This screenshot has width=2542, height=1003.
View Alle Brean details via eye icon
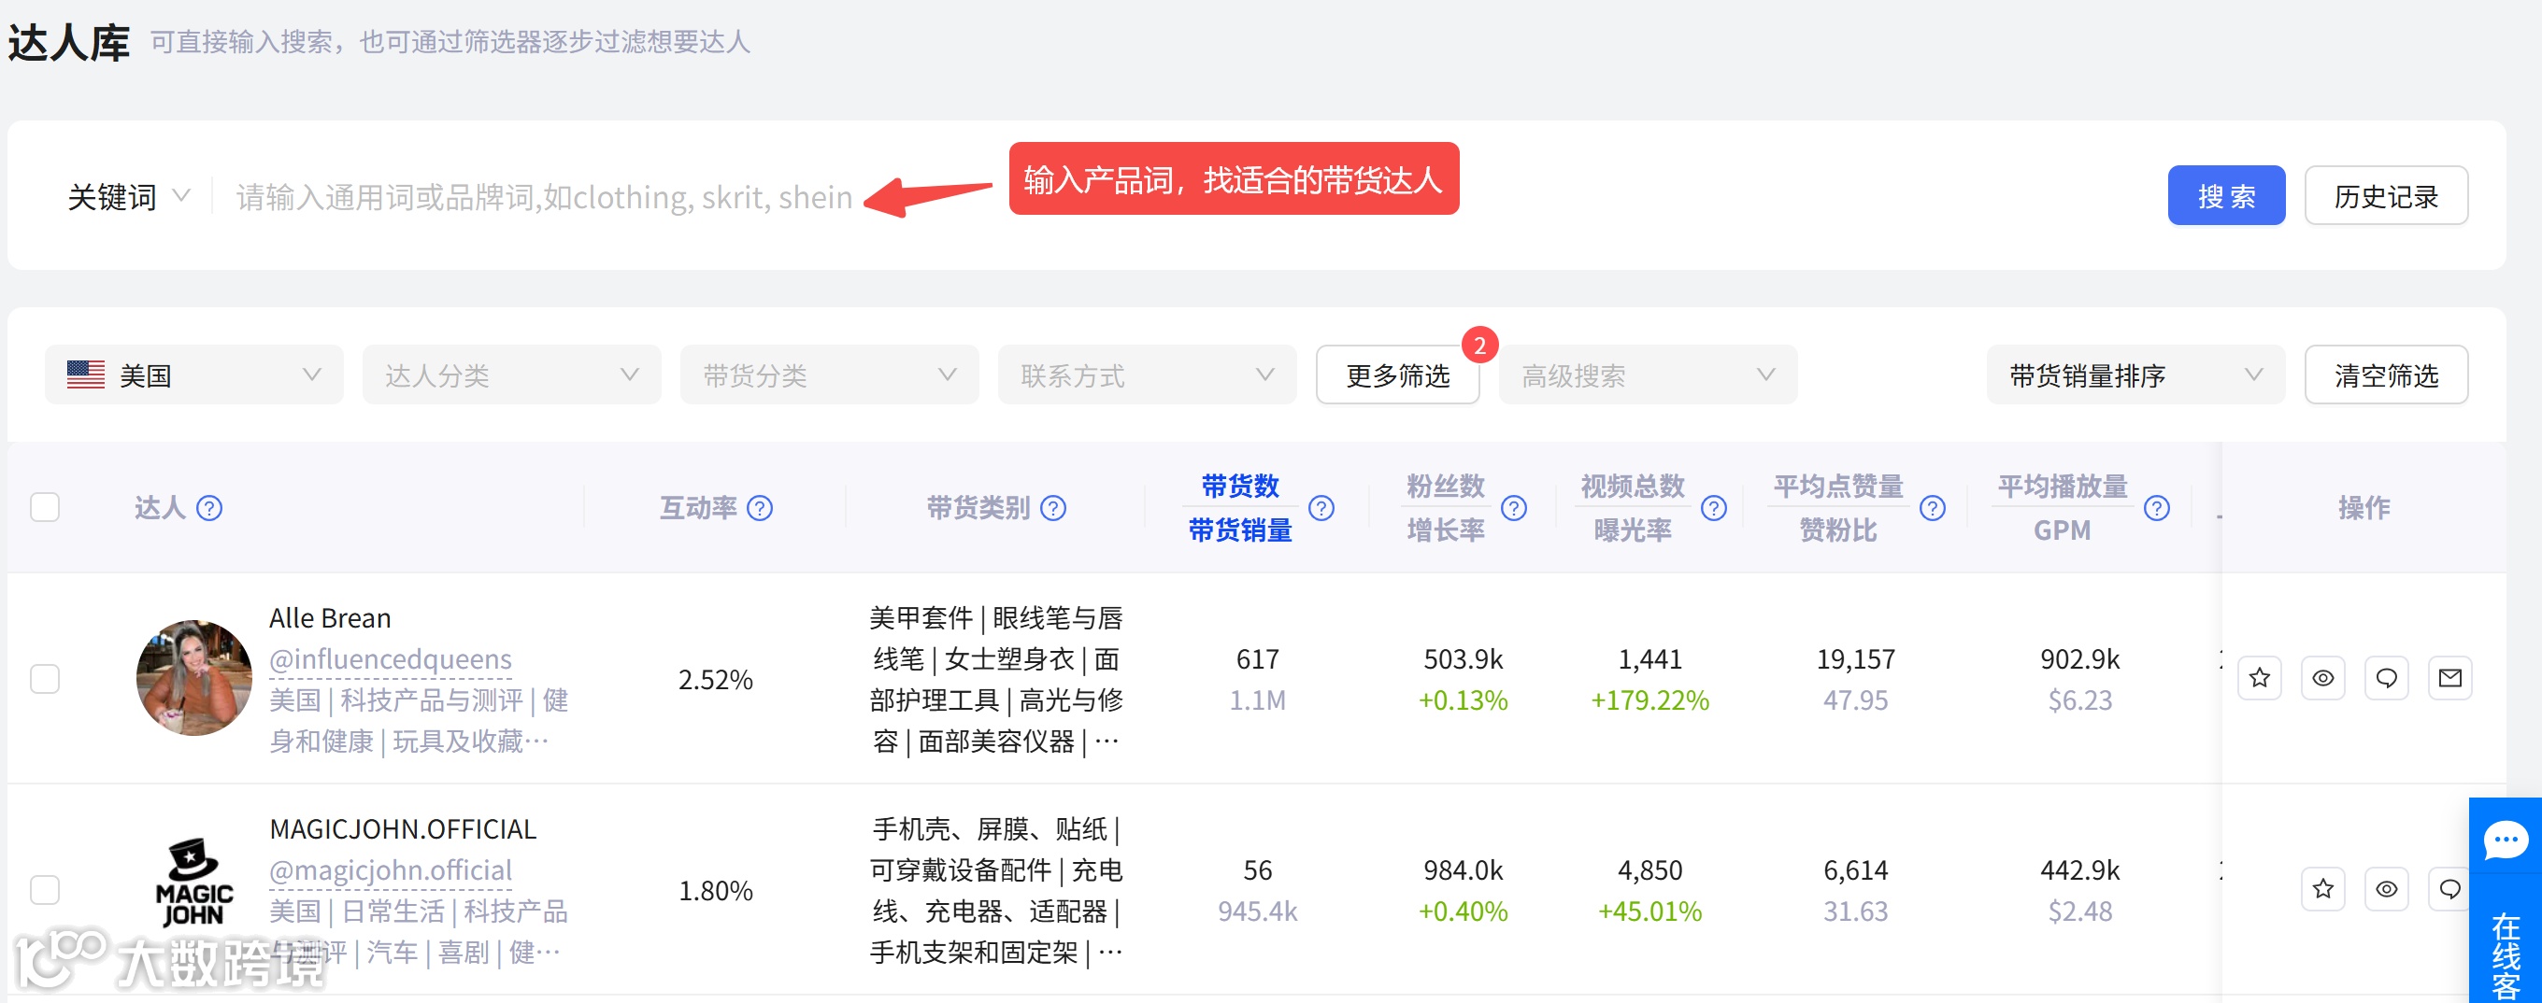coord(2323,679)
